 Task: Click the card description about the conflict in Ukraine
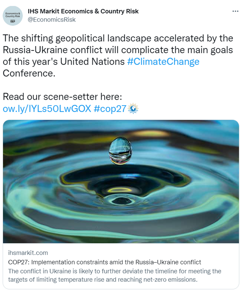click(115, 275)
